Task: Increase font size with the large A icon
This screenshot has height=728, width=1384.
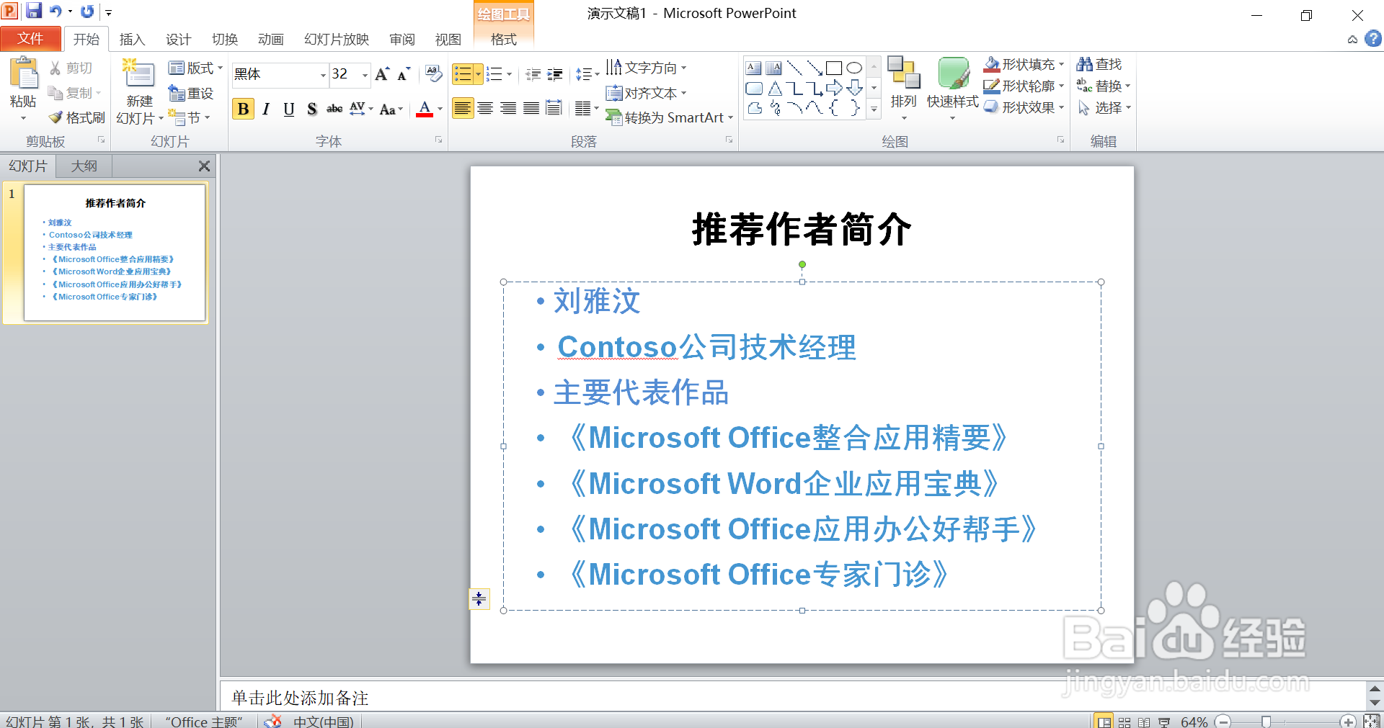Action: pos(382,73)
